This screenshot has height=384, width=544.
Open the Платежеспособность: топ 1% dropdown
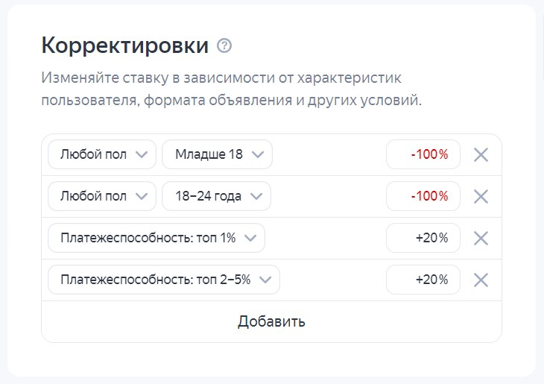(156, 239)
